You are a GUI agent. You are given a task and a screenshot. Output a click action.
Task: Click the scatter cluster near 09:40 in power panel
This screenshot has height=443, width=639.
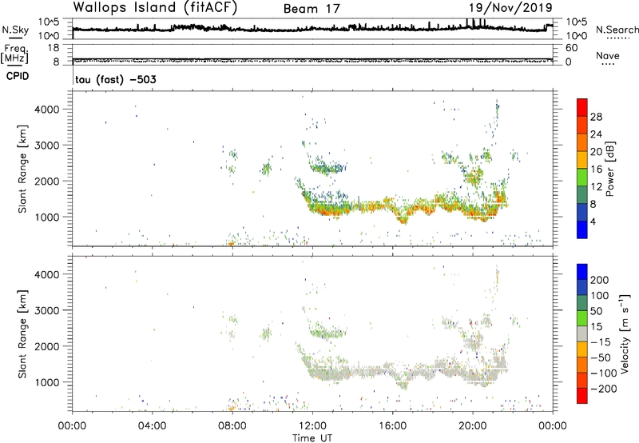click(x=267, y=168)
